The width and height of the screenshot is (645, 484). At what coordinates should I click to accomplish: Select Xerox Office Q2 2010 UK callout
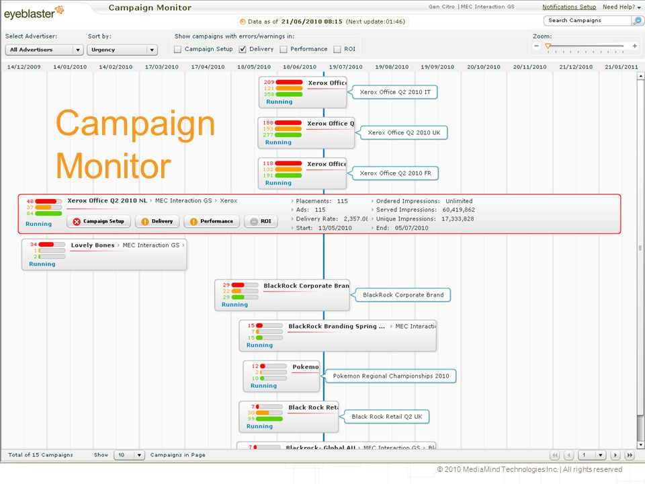(404, 132)
